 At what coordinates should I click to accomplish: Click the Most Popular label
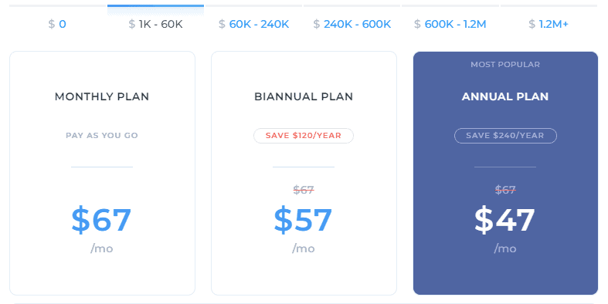(505, 65)
